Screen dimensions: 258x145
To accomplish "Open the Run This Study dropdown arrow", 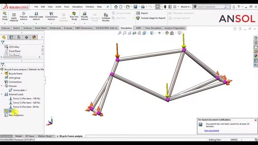I will coord(74,23).
